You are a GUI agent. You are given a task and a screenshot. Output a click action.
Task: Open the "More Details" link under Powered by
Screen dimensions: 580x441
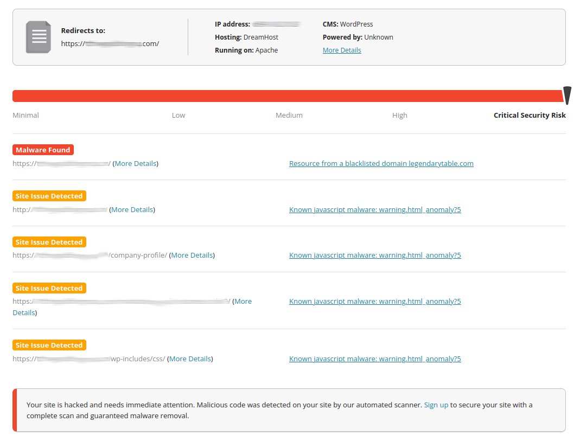click(x=341, y=50)
